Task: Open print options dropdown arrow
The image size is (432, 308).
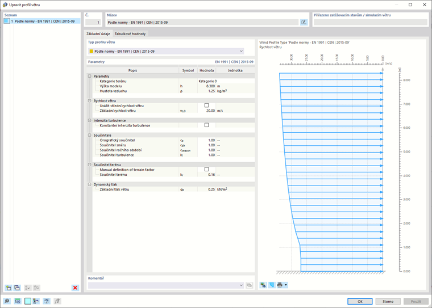Action: pyautogui.click(x=286, y=285)
